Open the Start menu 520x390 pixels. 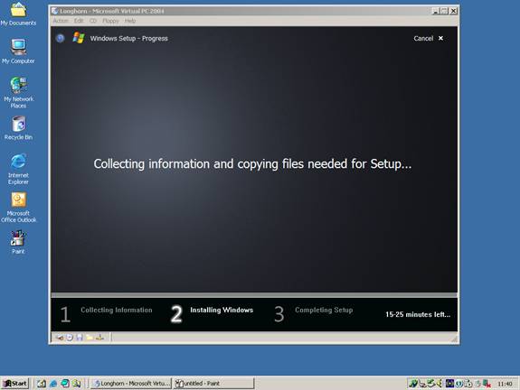(x=15, y=384)
